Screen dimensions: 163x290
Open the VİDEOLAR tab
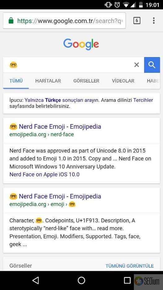pyautogui.click(x=123, y=81)
